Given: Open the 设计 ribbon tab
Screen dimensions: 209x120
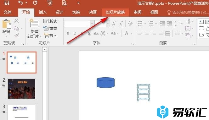Looking at the screenshot, I should pyautogui.click(x=59, y=12).
